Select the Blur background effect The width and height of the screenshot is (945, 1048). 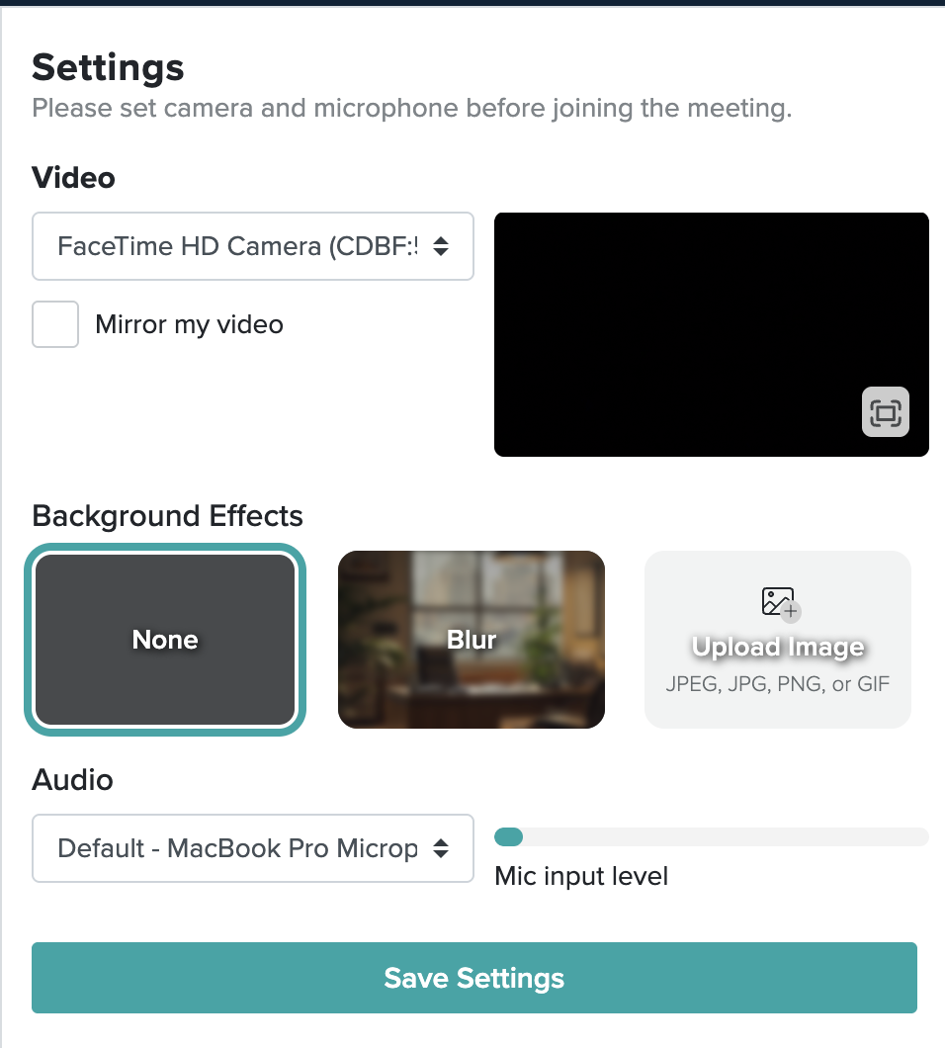point(472,640)
